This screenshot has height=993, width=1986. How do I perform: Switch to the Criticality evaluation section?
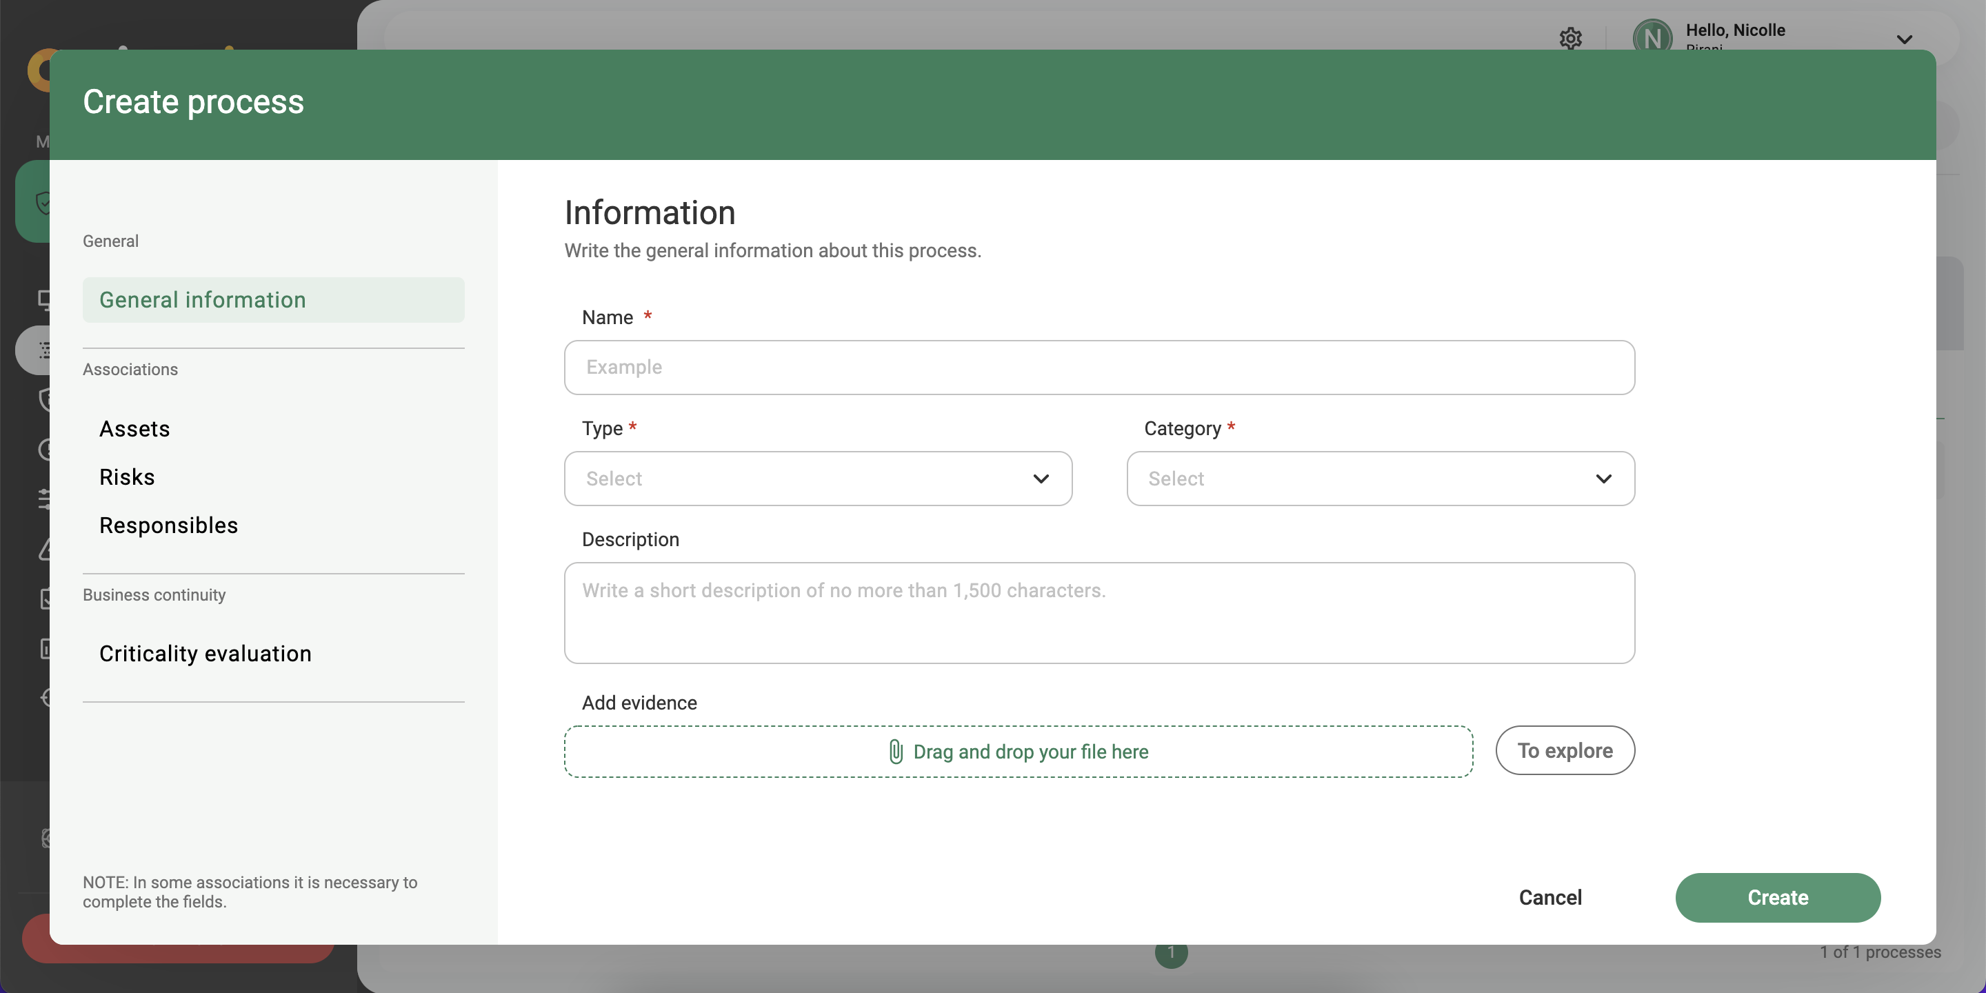coord(204,652)
